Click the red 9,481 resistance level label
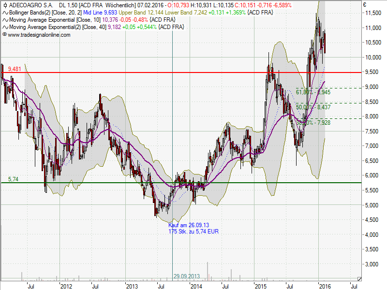The height and width of the screenshot is (290, 387). coord(15,69)
